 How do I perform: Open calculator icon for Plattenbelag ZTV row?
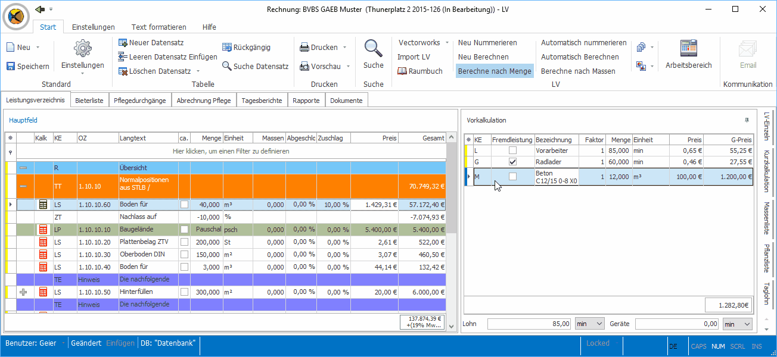(43, 242)
